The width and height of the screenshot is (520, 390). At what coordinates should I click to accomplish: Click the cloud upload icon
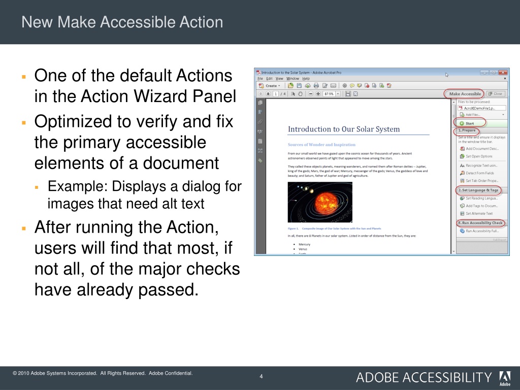point(308,85)
